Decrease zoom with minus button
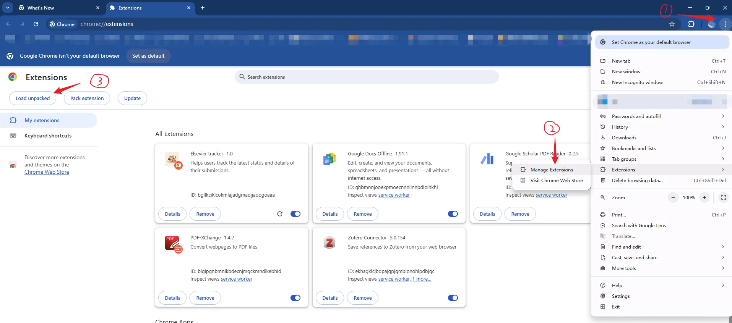 [673, 197]
